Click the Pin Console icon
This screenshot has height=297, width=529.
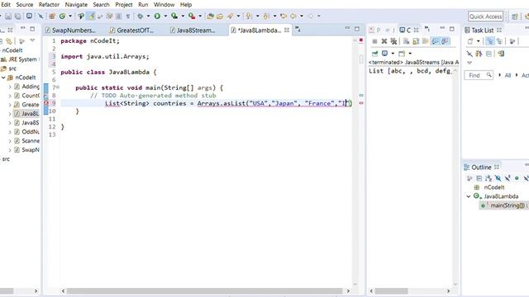click(374, 54)
